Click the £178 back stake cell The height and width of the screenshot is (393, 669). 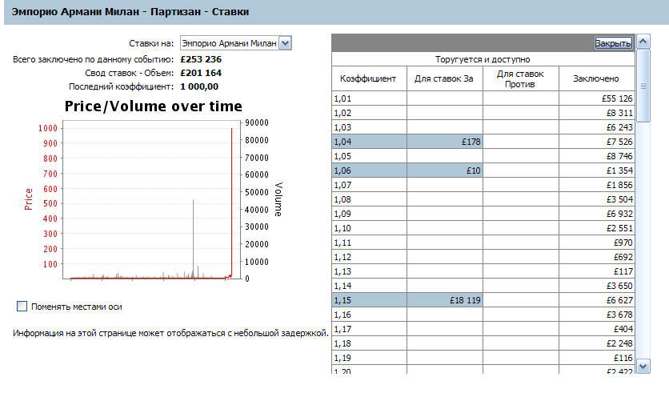click(445, 142)
